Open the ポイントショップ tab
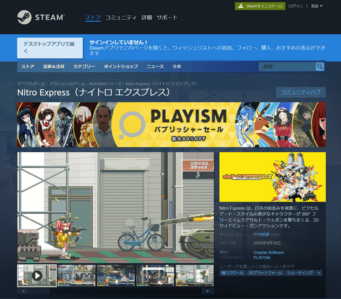Image resolution: width=341 pixels, height=299 pixels. [121, 66]
